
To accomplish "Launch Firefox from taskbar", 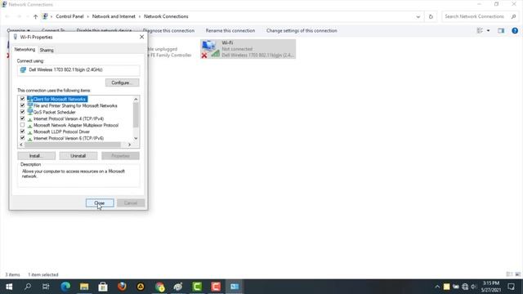I will click(x=122, y=287).
